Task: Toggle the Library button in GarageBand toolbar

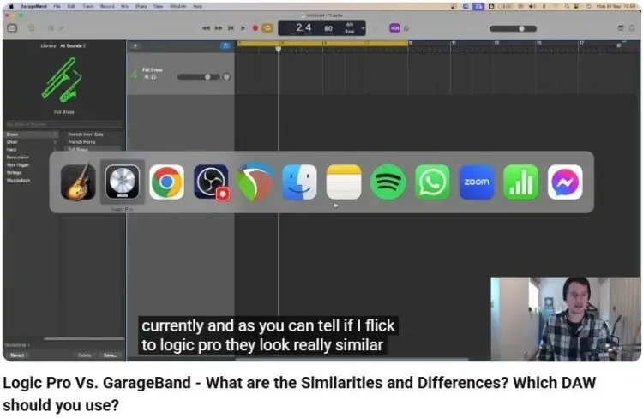Action: [12, 28]
